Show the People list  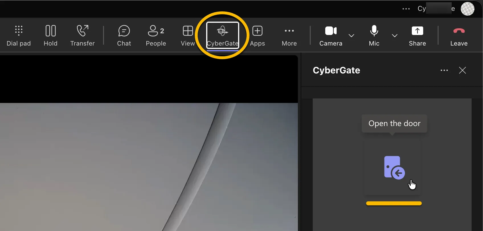pyautogui.click(x=156, y=36)
